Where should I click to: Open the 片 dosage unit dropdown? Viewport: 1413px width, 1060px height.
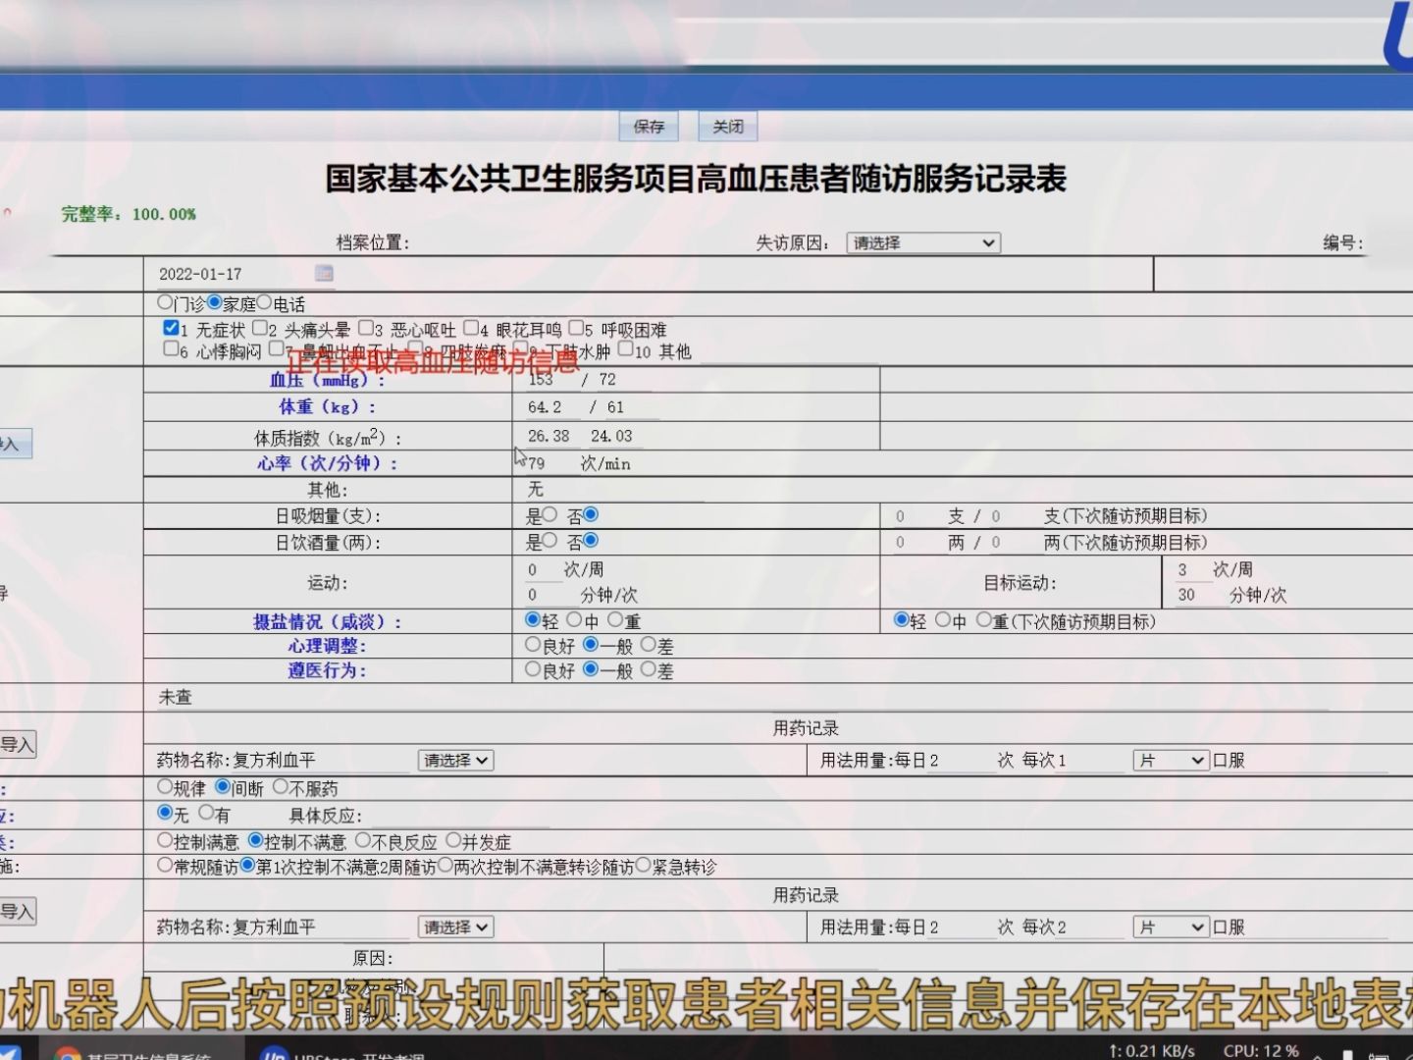coord(1170,760)
